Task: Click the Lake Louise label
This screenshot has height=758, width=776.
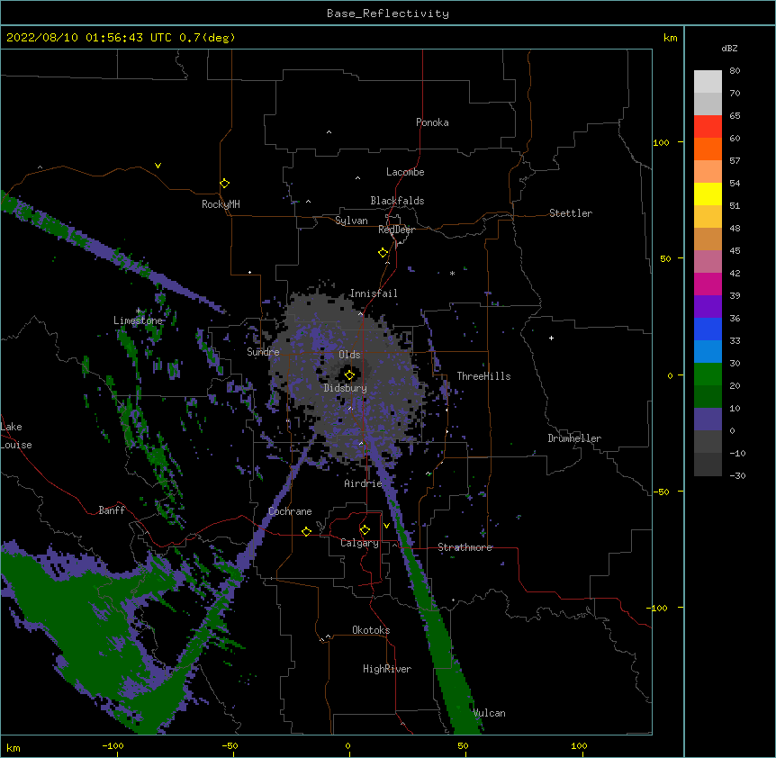Action: point(16,436)
